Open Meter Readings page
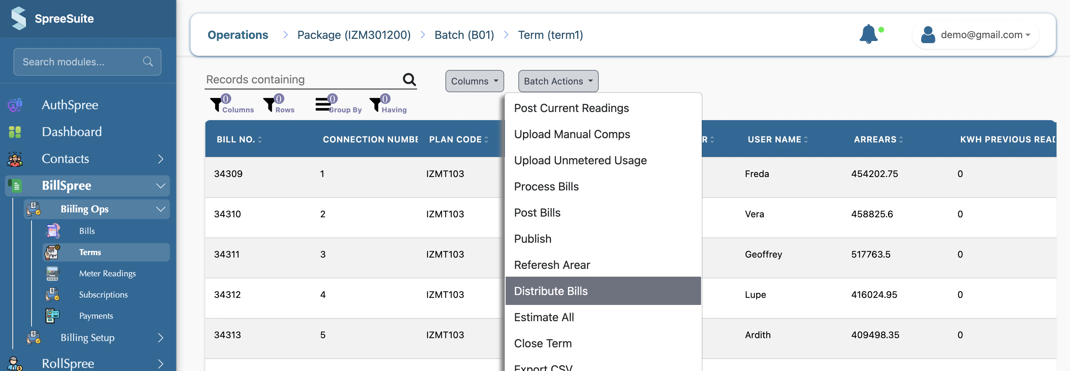1070x371 pixels. tap(107, 273)
